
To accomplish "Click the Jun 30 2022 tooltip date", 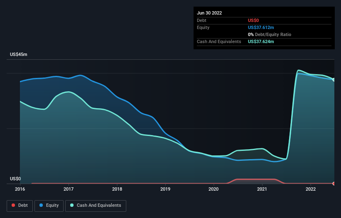I will (x=209, y=13).
